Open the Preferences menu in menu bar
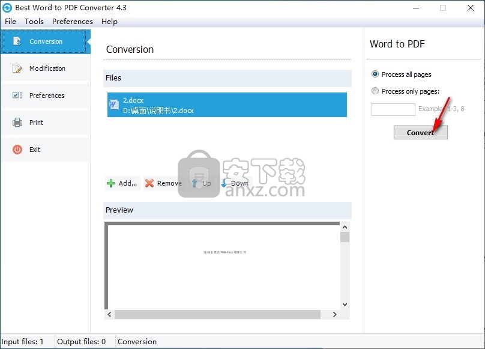 [x=73, y=22]
